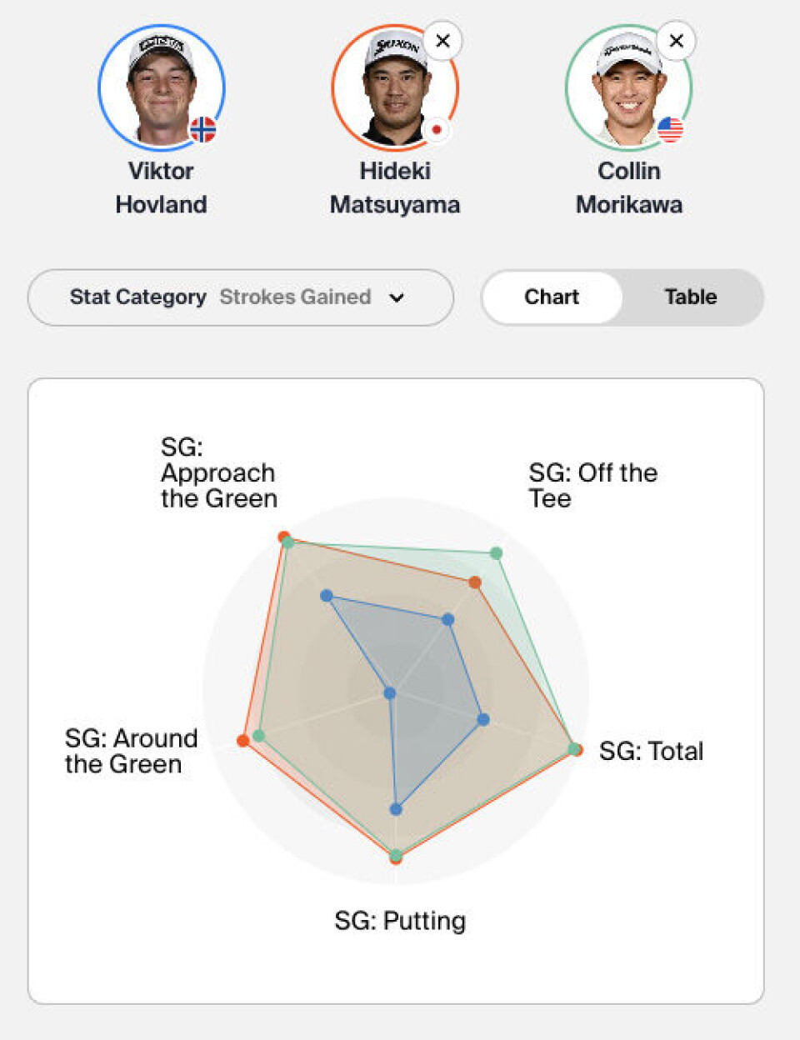The height and width of the screenshot is (1040, 800).
Task: Click Collin Morikawa's USA flag icon
Action: [669, 129]
